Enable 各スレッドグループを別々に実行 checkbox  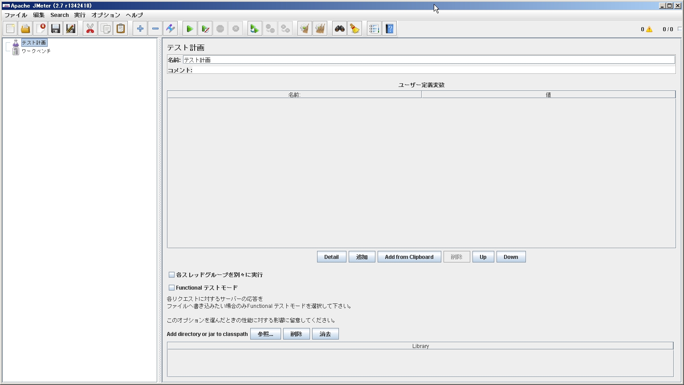click(171, 275)
